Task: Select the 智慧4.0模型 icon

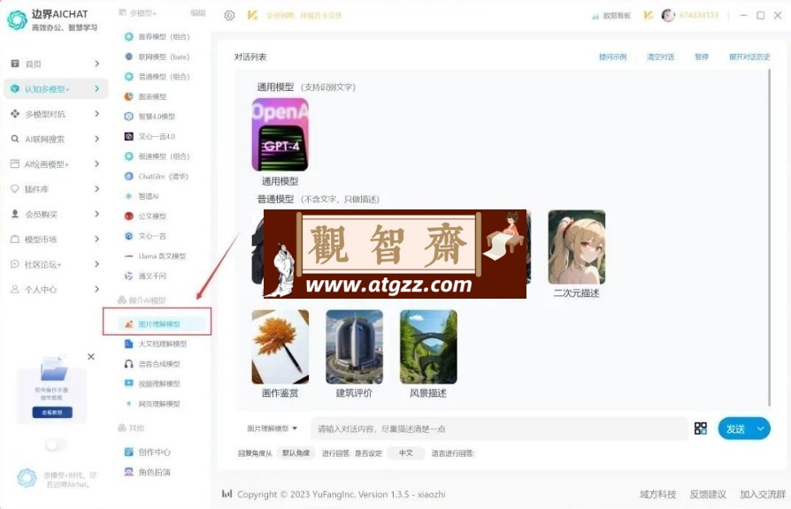Action: tap(128, 117)
